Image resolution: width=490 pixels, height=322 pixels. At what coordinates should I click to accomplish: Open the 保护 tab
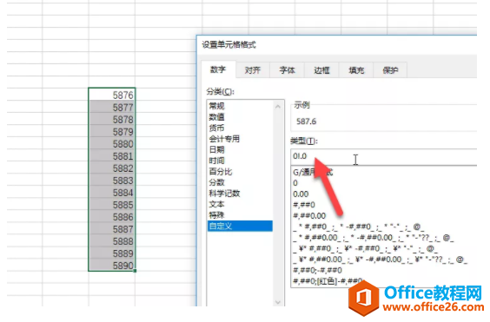[390, 70]
